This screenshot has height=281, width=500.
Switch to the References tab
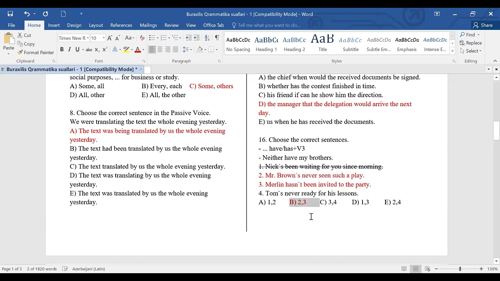[121, 25]
